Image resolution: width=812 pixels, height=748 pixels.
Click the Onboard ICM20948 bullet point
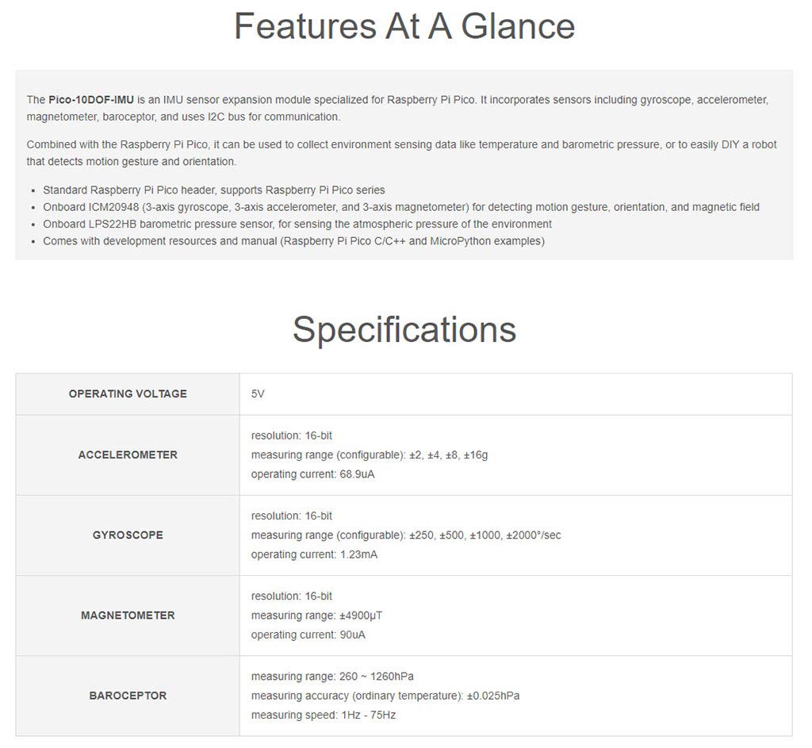(x=400, y=207)
